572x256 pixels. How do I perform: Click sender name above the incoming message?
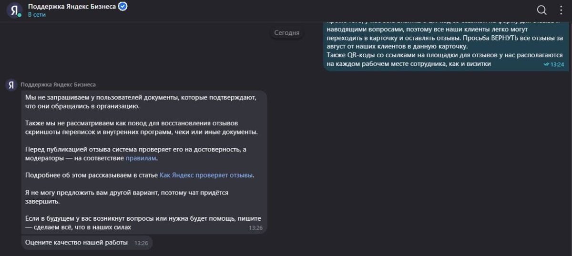tap(58, 85)
